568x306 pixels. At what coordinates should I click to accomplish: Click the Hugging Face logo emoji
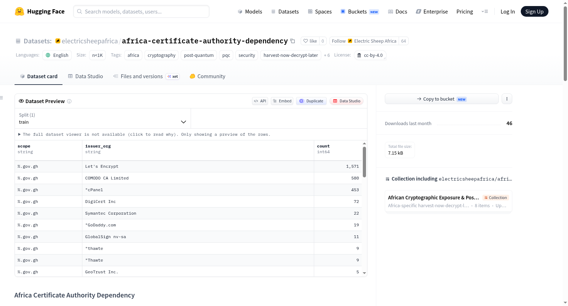[20, 11]
